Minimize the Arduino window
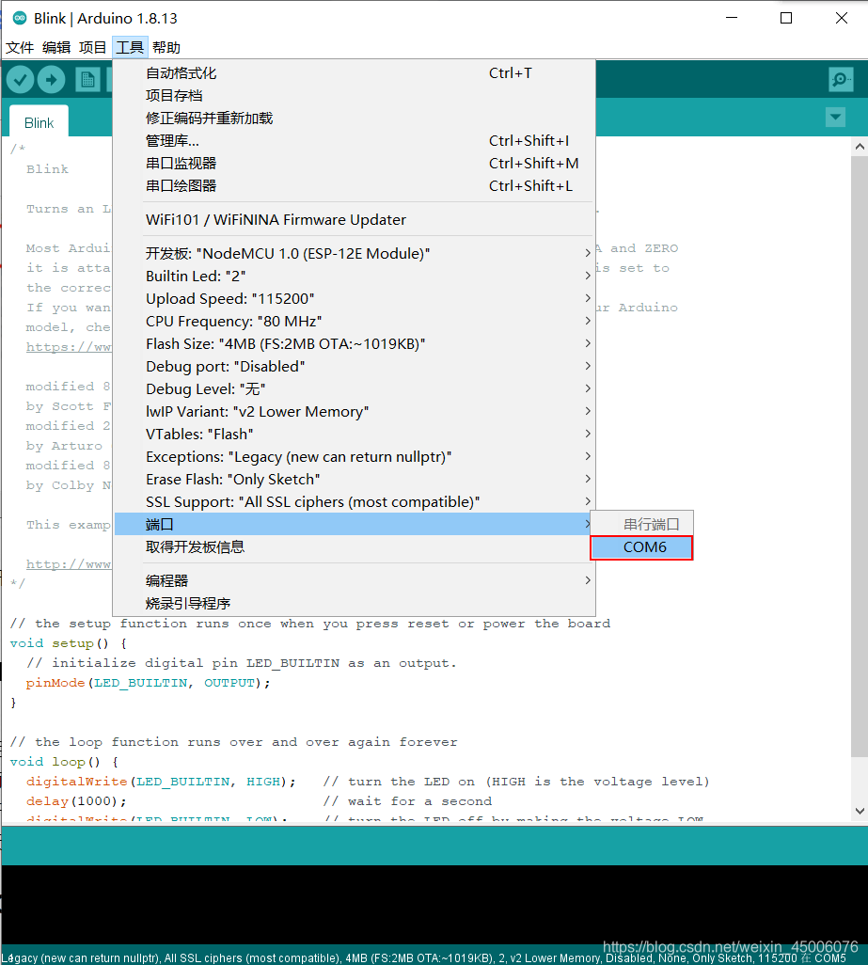This screenshot has width=868, height=965. tap(732, 19)
